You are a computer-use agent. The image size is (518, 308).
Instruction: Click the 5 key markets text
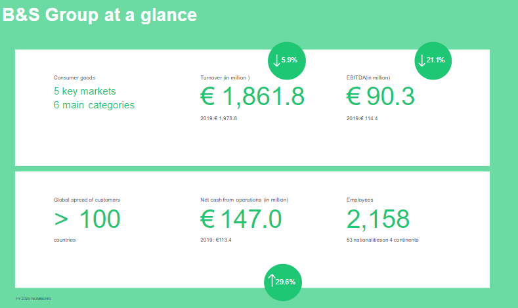(x=85, y=91)
